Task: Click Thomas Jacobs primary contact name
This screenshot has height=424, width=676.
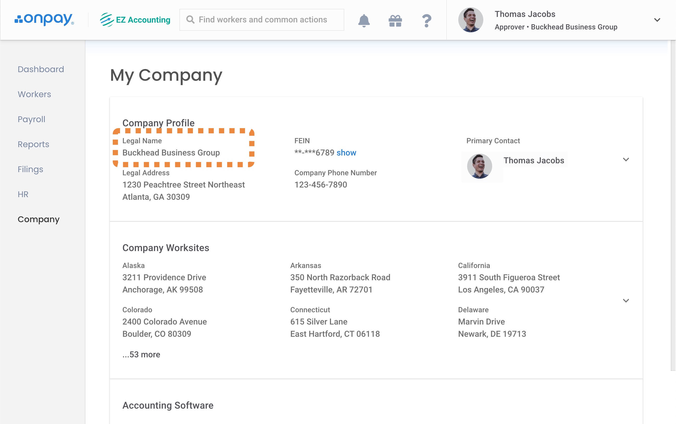Action: [534, 160]
